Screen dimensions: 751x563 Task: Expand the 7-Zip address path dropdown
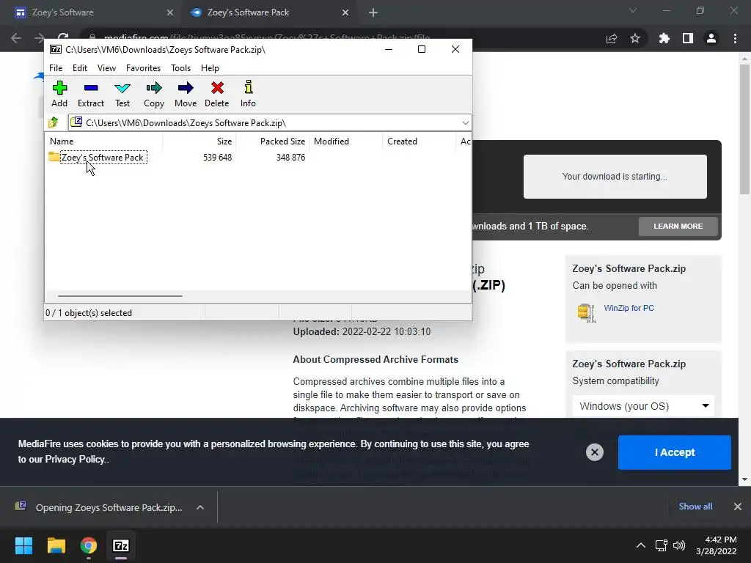click(465, 123)
